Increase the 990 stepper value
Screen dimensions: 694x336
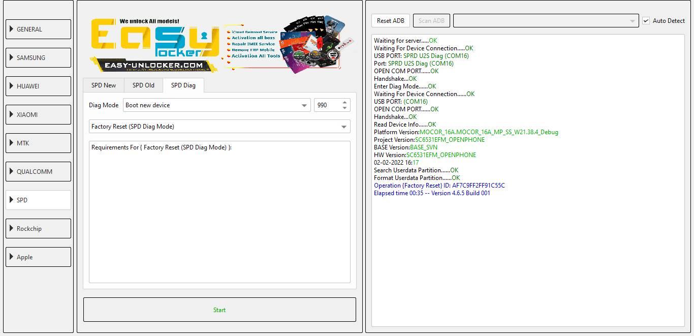point(345,102)
